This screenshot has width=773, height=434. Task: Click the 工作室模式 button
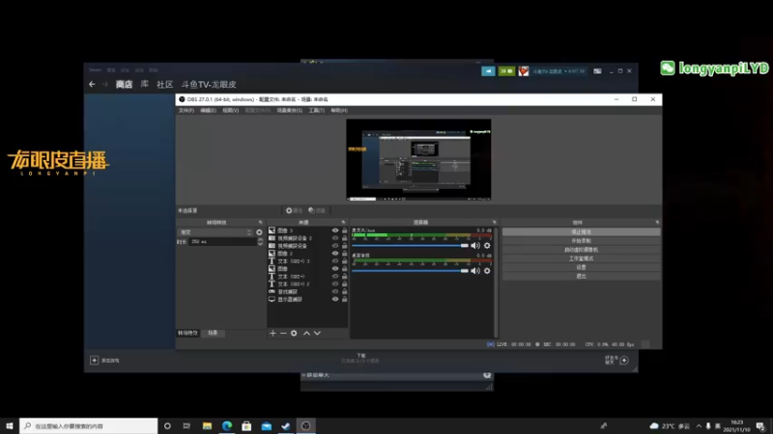coord(582,258)
